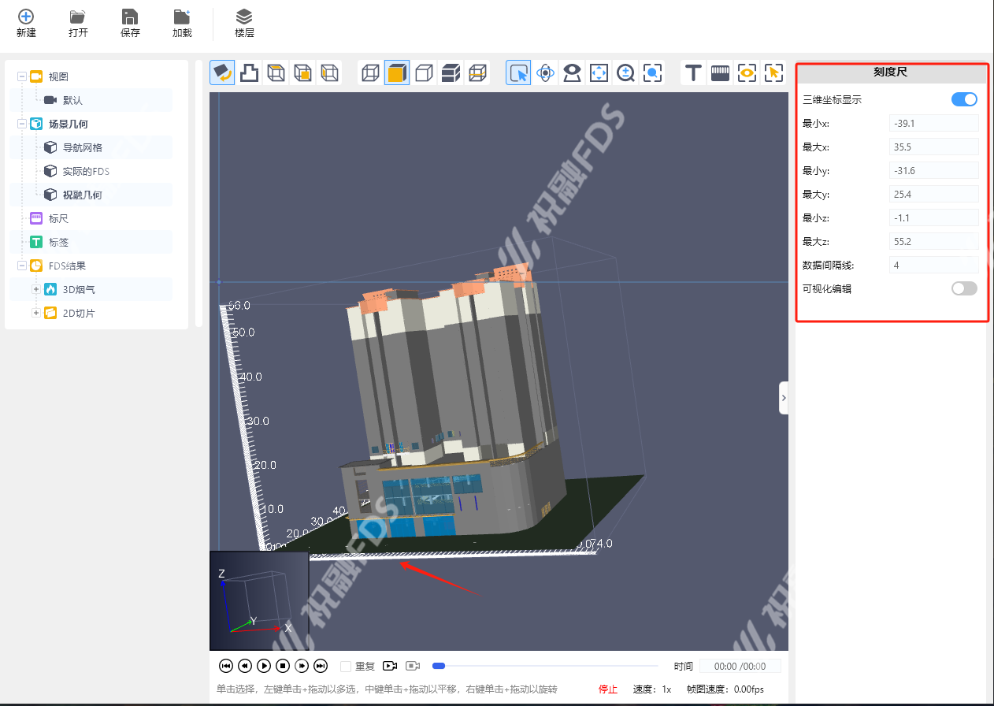Click the reset view rotating box icon
Viewport: 994px width, 706px height.
click(x=222, y=73)
